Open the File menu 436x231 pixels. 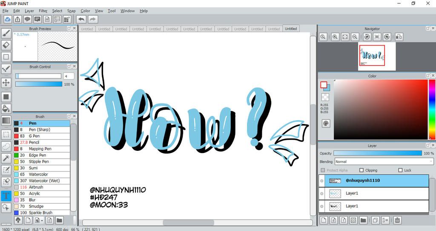click(5, 11)
